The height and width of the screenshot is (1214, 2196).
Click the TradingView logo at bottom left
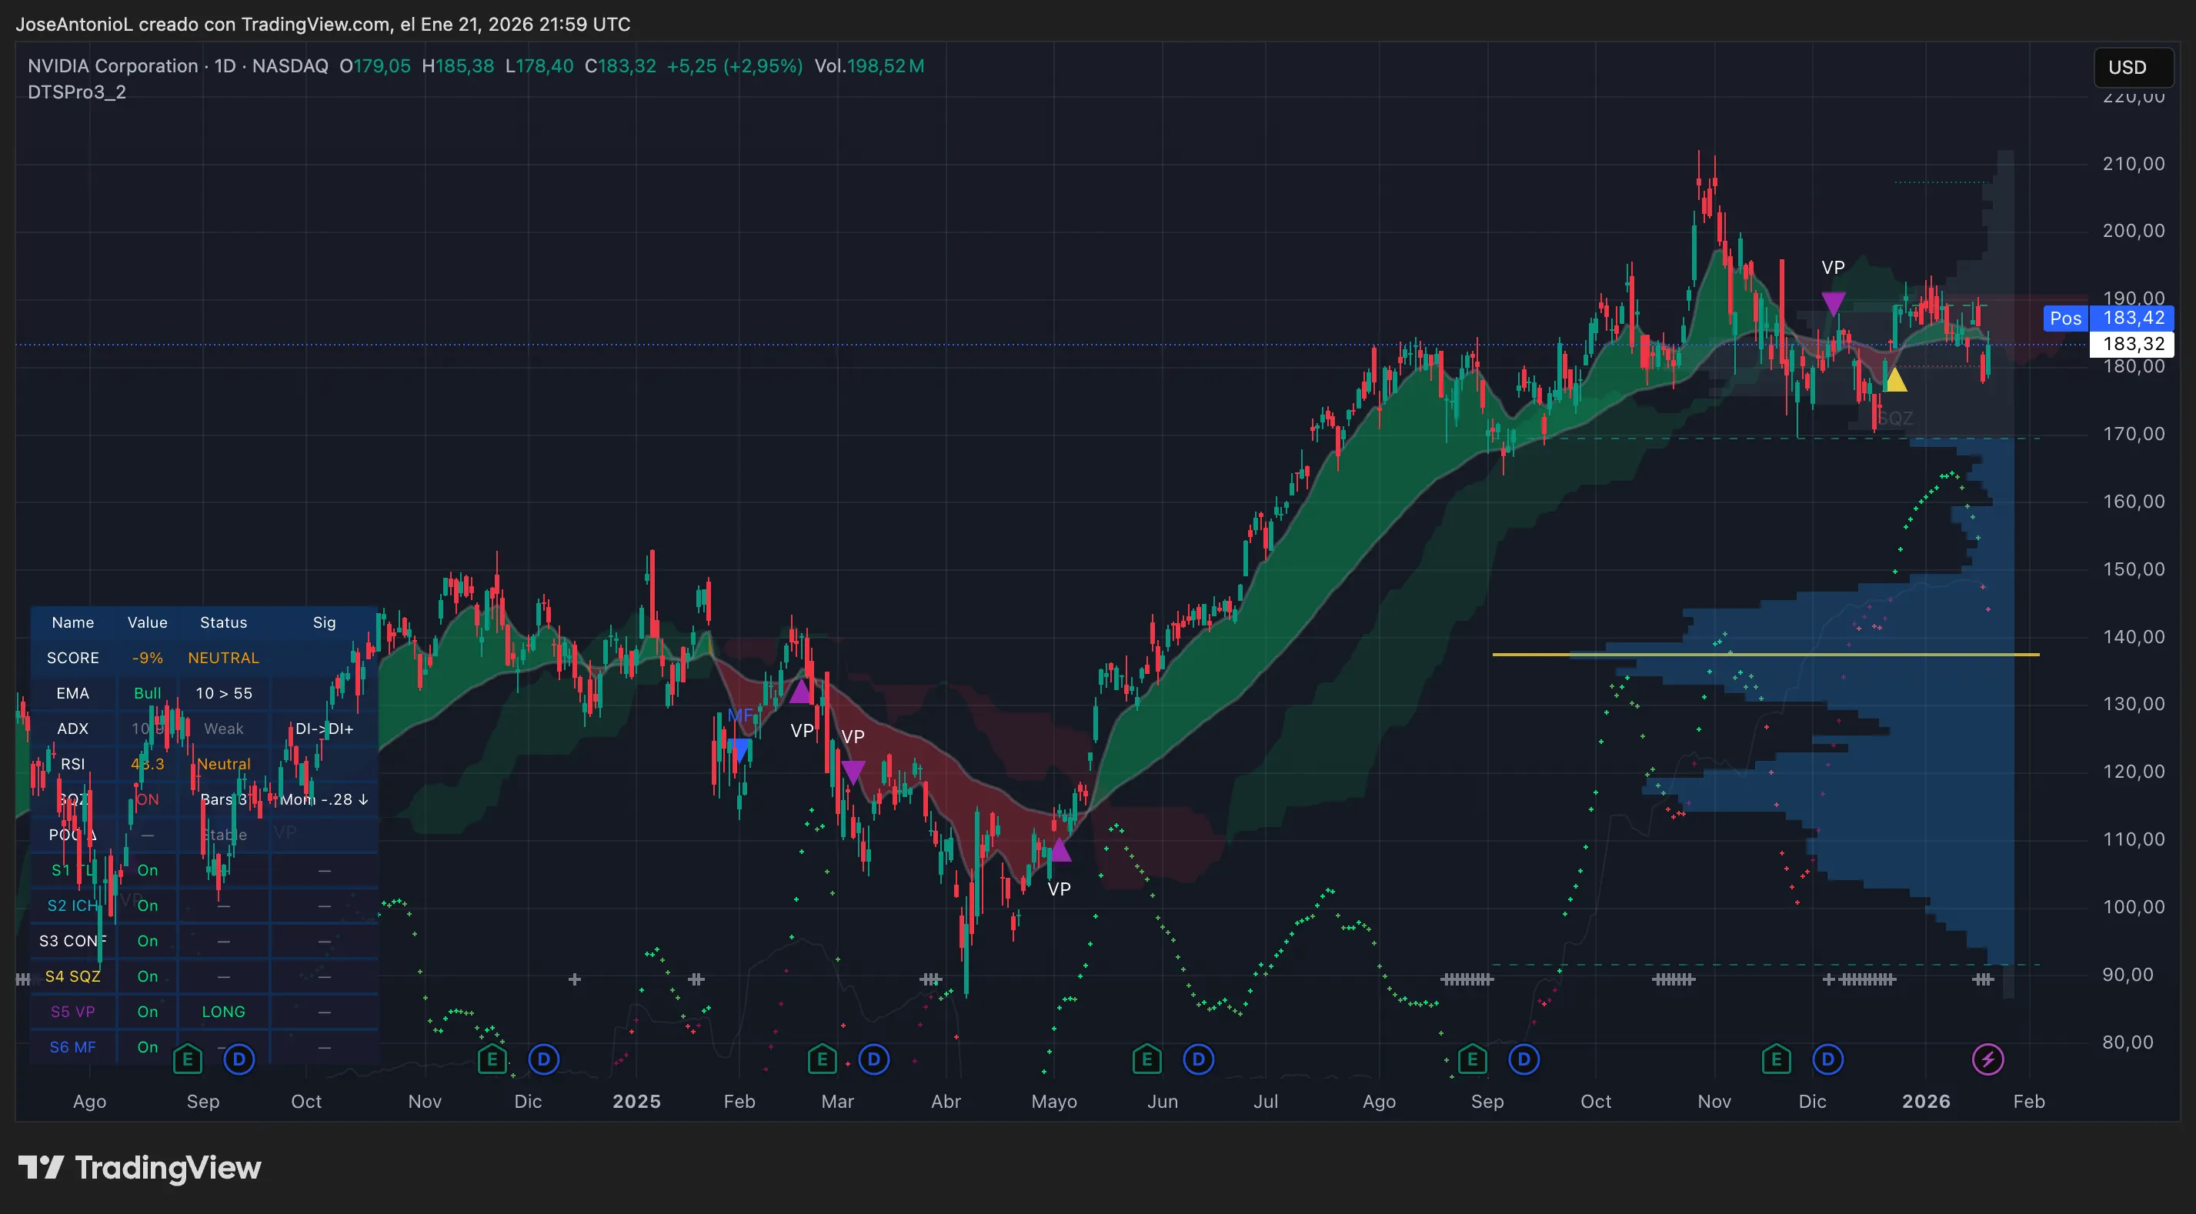point(140,1167)
